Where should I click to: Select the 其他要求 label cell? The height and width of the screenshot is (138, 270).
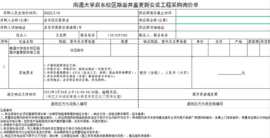[x=26, y=73]
